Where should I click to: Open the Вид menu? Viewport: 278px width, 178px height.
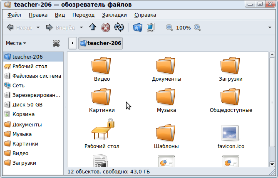coord(60,15)
